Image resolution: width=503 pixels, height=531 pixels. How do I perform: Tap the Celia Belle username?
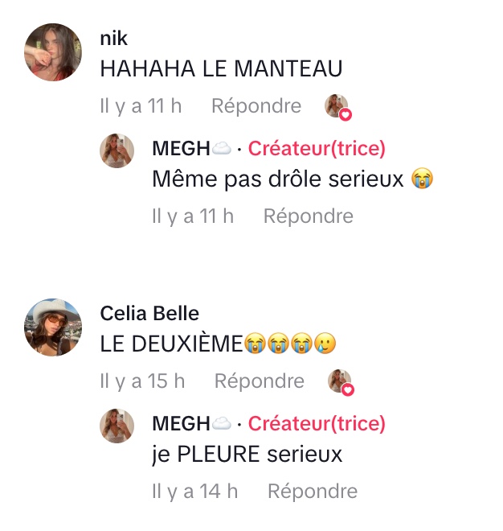[149, 313]
